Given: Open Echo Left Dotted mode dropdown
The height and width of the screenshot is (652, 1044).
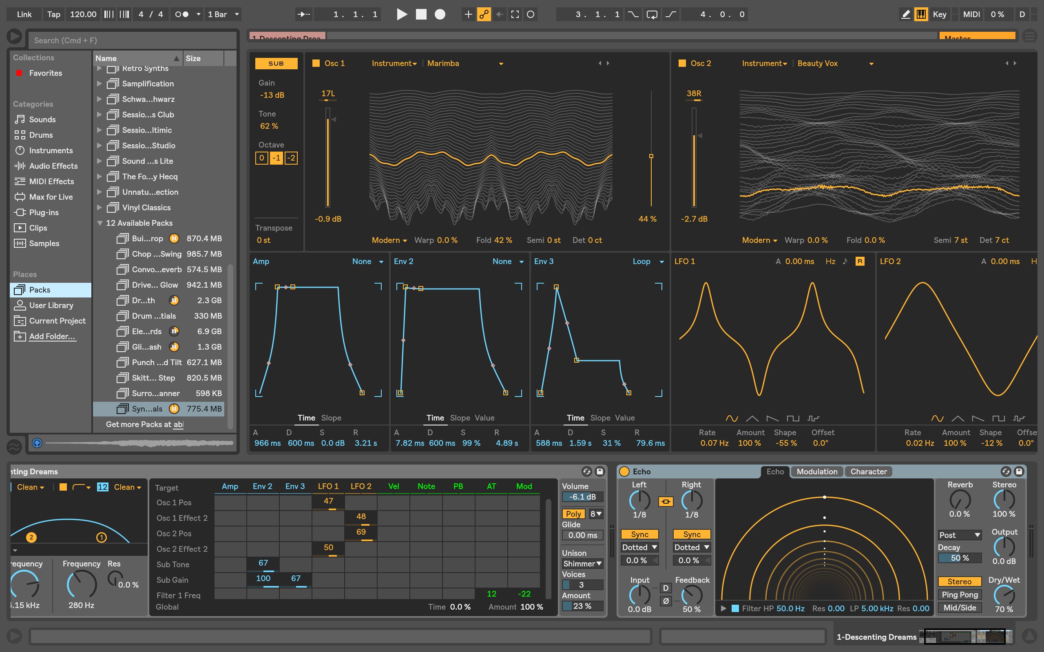Looking at the screenshot, I should (x=639, y=547).
